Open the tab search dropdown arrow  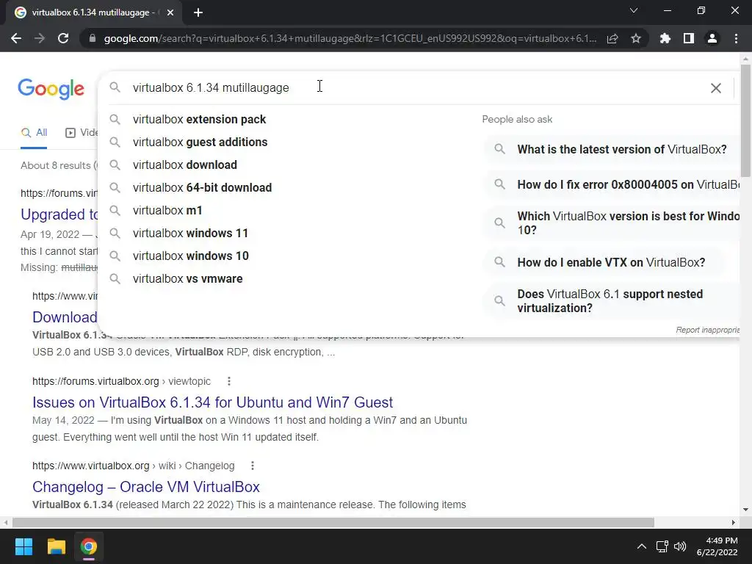(x=634, y=10)
